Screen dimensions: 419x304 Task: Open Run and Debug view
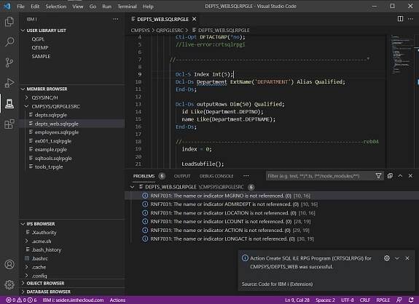coord(9,83)
